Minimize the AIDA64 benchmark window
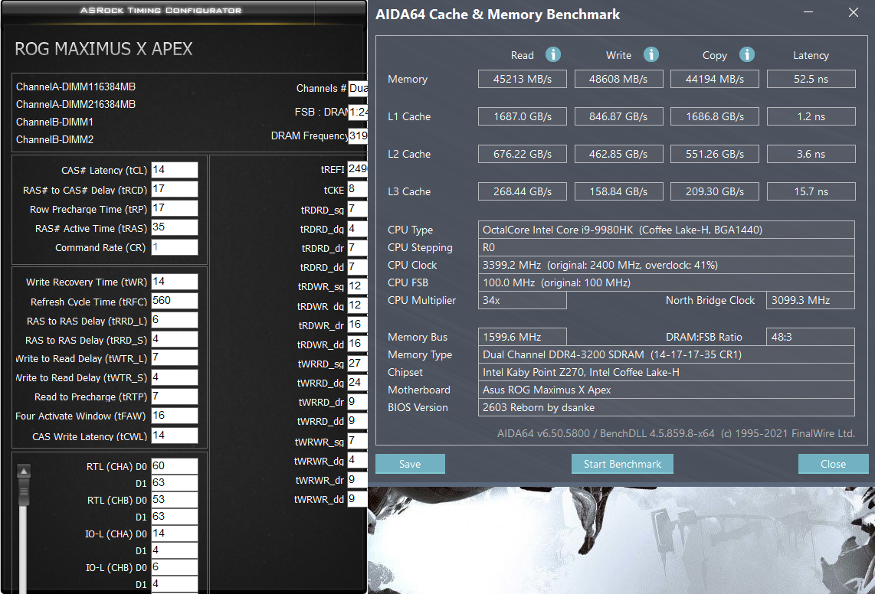The image size is (875, 594). [808, 12]
